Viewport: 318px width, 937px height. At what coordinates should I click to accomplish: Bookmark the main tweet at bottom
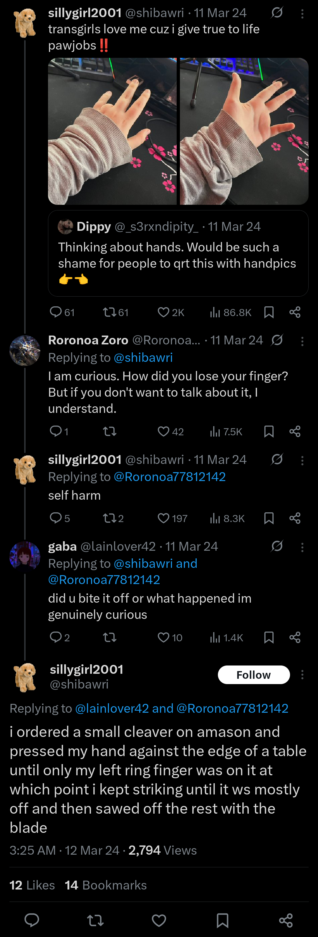click(x=222, y=920)
